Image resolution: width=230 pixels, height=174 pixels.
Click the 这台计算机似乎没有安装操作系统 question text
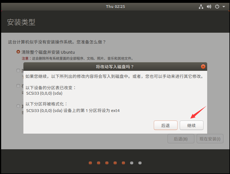(x=57, y=42)
